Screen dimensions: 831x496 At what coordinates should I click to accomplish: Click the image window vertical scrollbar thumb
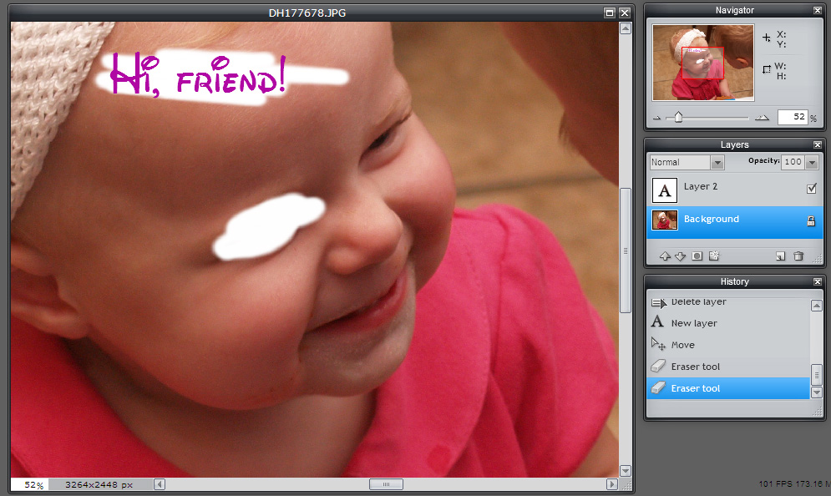click(626, 251)
